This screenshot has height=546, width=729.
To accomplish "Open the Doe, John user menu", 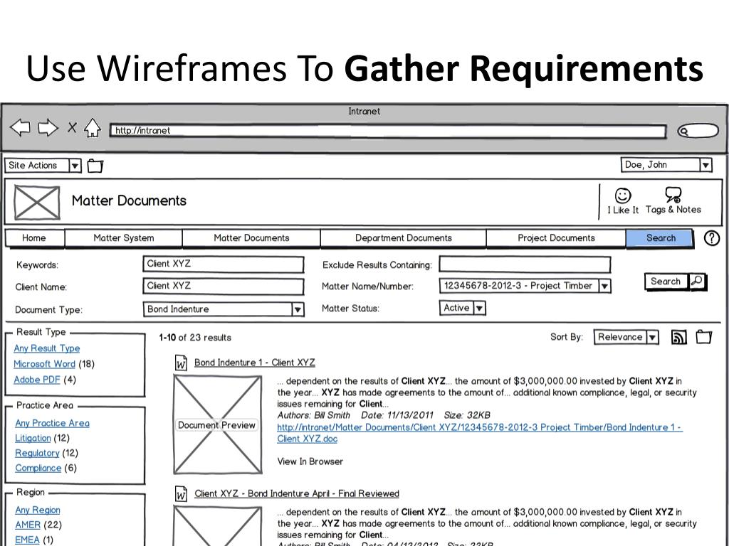I will 666,165.
